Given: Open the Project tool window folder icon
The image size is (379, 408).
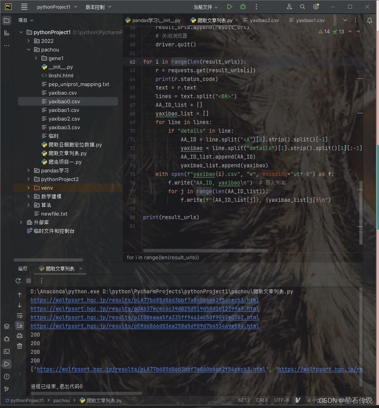Looking at the screenshot, I should click(x=7, y=20).
